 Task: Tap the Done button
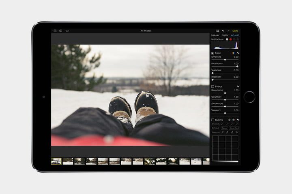pyautogui.click(x=235, y=31)
